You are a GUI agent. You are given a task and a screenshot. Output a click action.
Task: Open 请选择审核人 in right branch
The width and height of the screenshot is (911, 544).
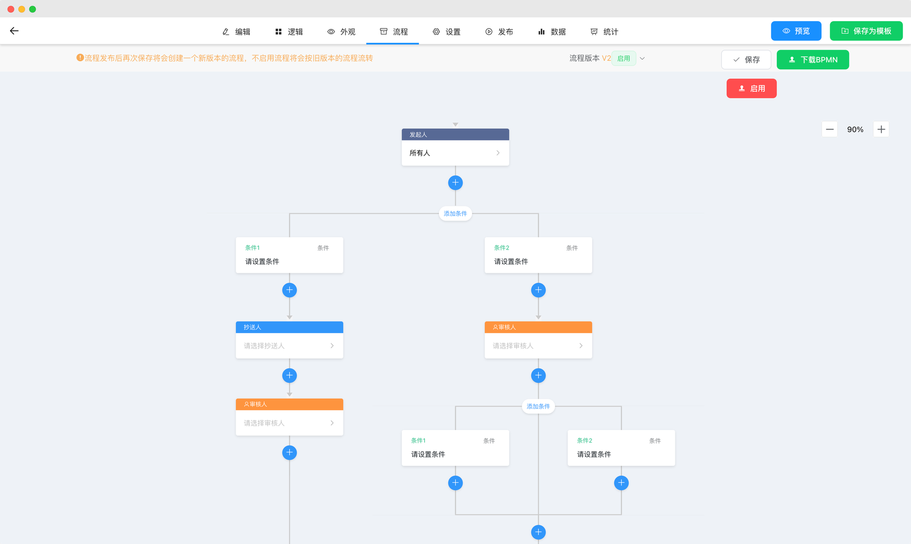pos(538,346)
